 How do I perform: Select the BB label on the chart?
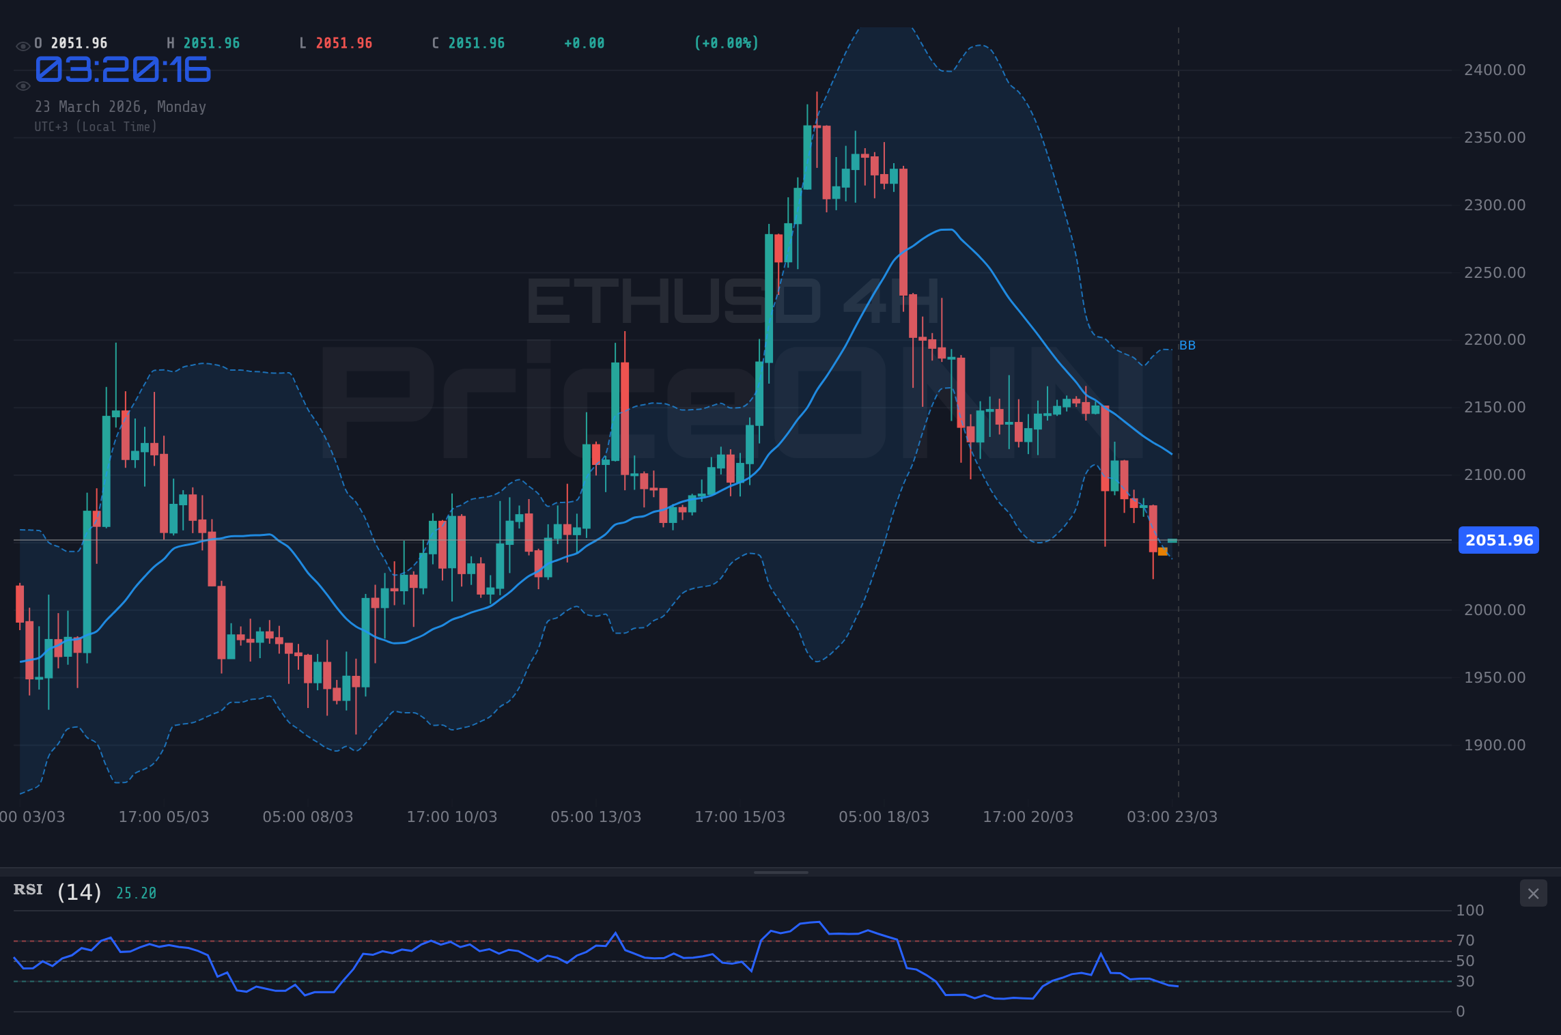coord(1188,346)
